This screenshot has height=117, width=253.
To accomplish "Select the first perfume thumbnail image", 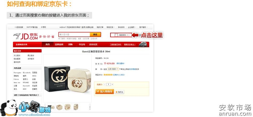I will 51,107.
